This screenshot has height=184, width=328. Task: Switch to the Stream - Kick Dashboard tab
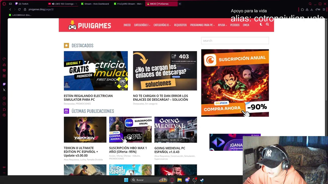click(x=95, y=4)
